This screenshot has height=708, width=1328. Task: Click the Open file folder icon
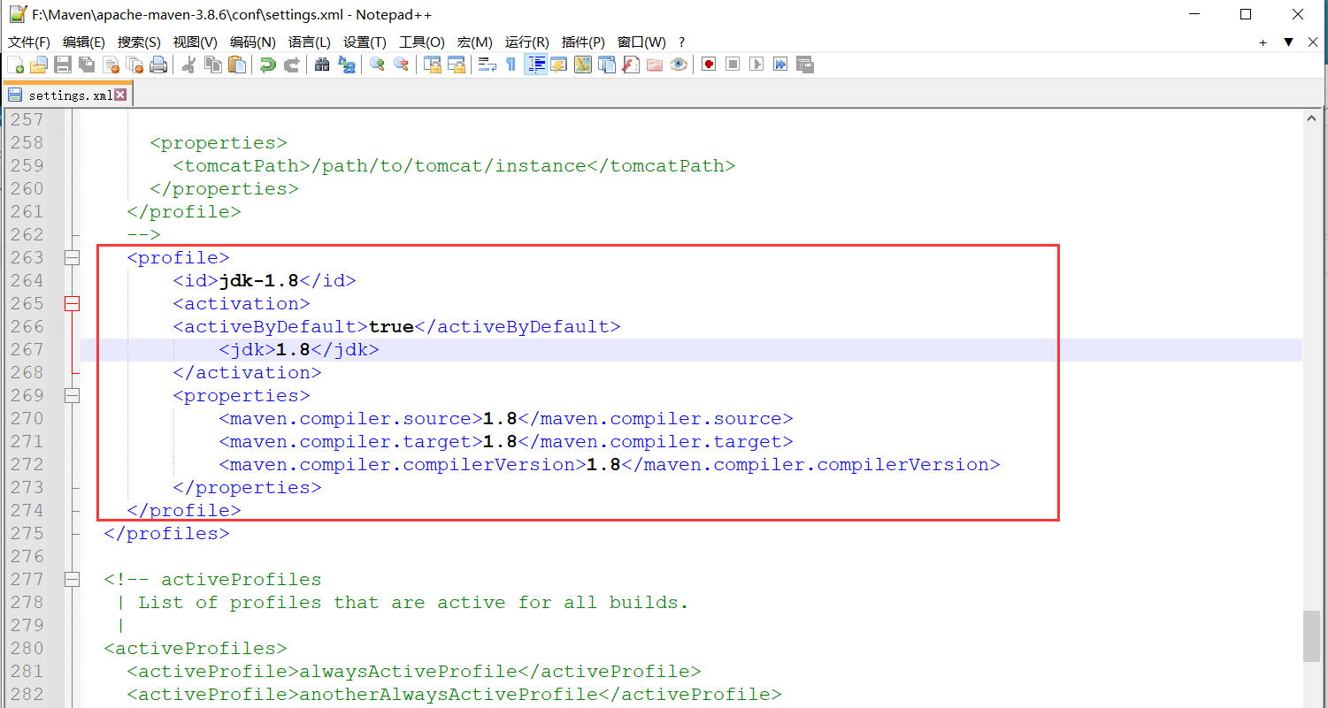pos(38,65)
